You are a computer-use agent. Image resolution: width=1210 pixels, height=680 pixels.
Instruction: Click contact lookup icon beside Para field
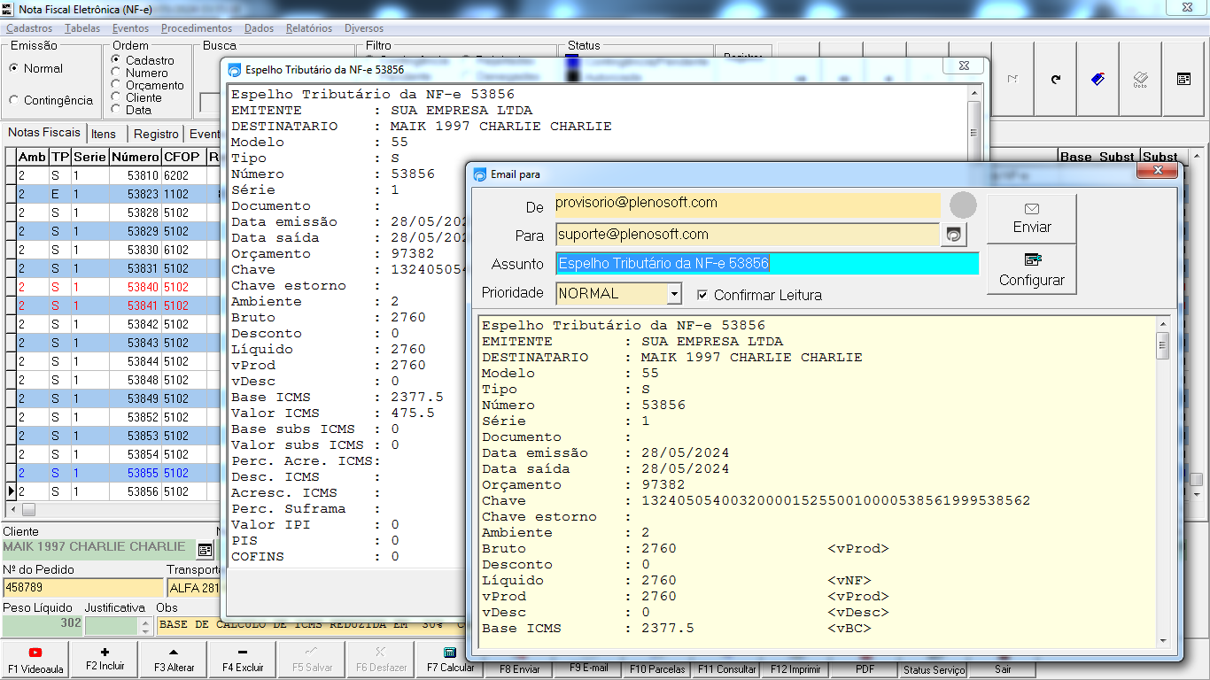(x=954, y=235)
